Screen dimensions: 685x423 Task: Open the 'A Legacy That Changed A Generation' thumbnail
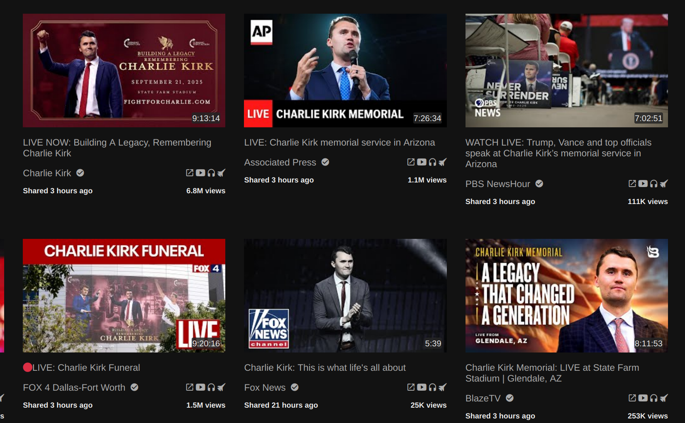pyautogui.click(x=566, y=295)
